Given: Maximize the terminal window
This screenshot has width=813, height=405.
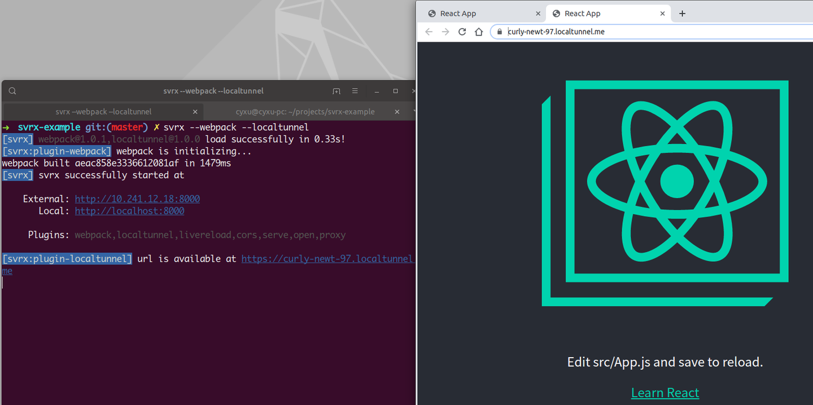Looking at the screenshot, I should [395, 91].
